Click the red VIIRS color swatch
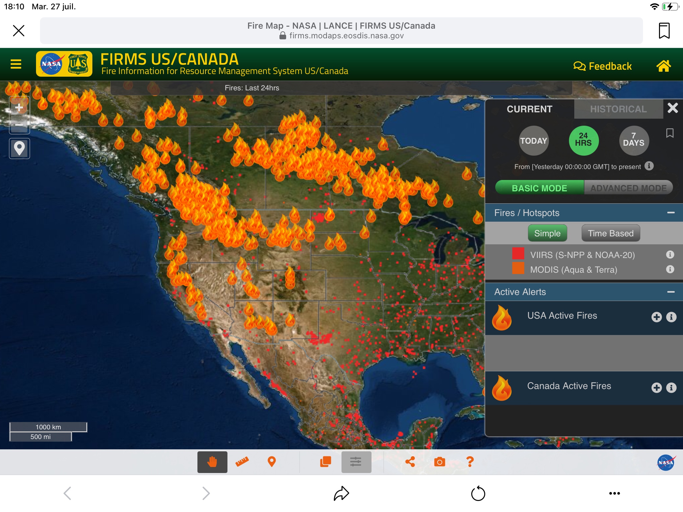This screenshot has height=512, width=683. coord(518,253)
